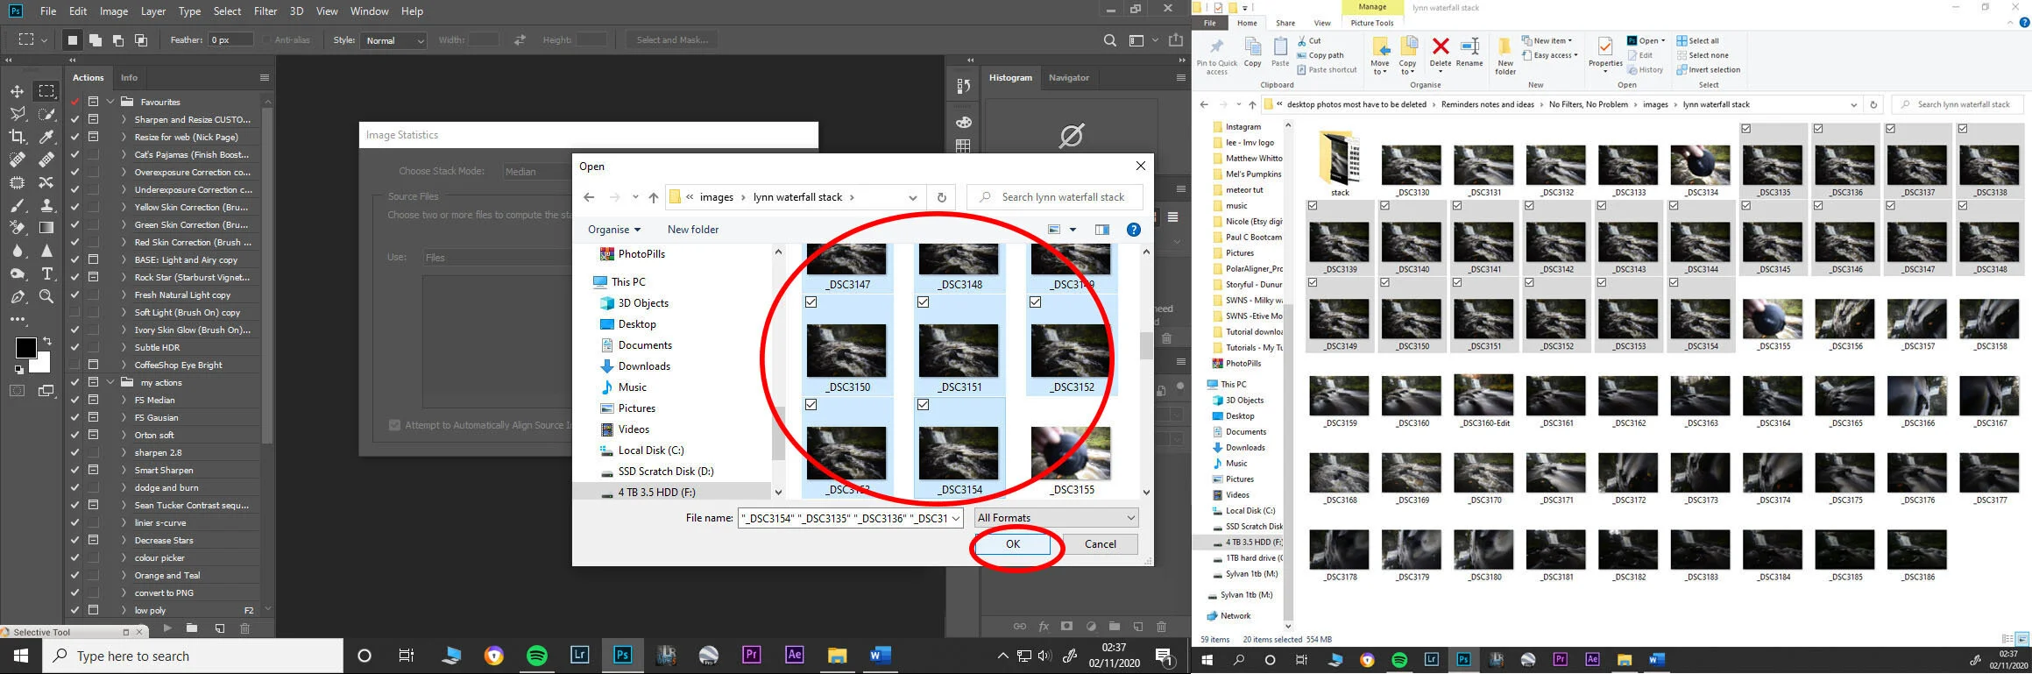Select the Move tool in Photoshop

18,91
